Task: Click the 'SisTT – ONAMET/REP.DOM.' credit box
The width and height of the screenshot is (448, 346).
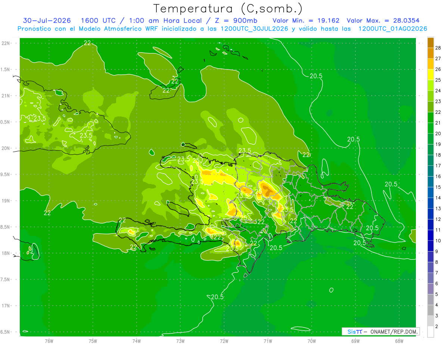Action: 381,331
